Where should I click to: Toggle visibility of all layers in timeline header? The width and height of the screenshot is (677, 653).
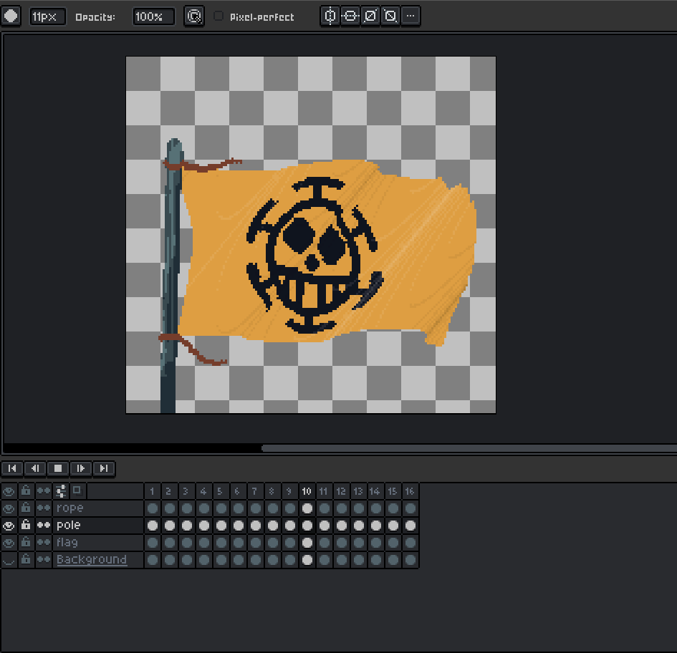(9, 491)
